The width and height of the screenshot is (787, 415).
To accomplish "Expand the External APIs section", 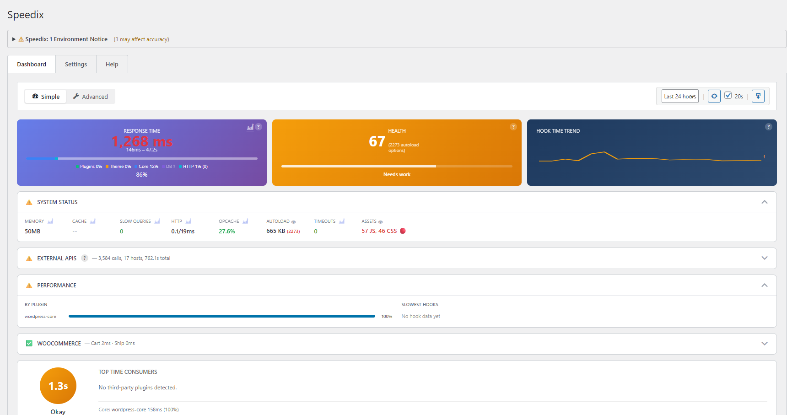I will (x=764, y=258).
